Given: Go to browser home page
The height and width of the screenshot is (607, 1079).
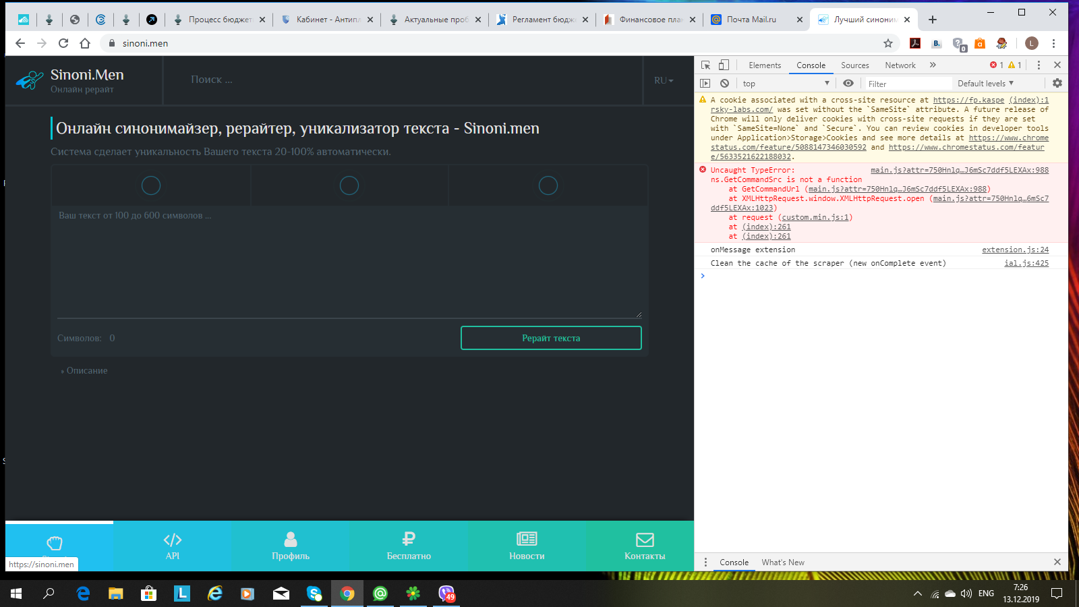Looking at the screenshot, I should click(x=85, y=43).
